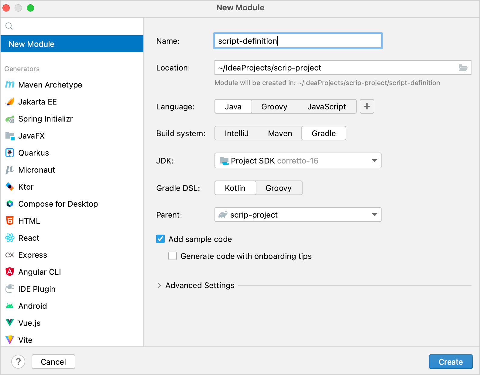The height and width of the screenshot is (375, 480).
Task: Enable Generate code with onboarding tips
Action: tap(173, 256)
